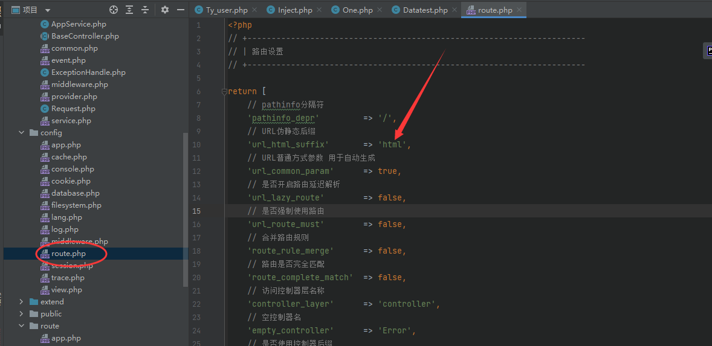Screen dimensions: 712x346
Task: Click line number 15 in gutter
Action: (196, 211)
